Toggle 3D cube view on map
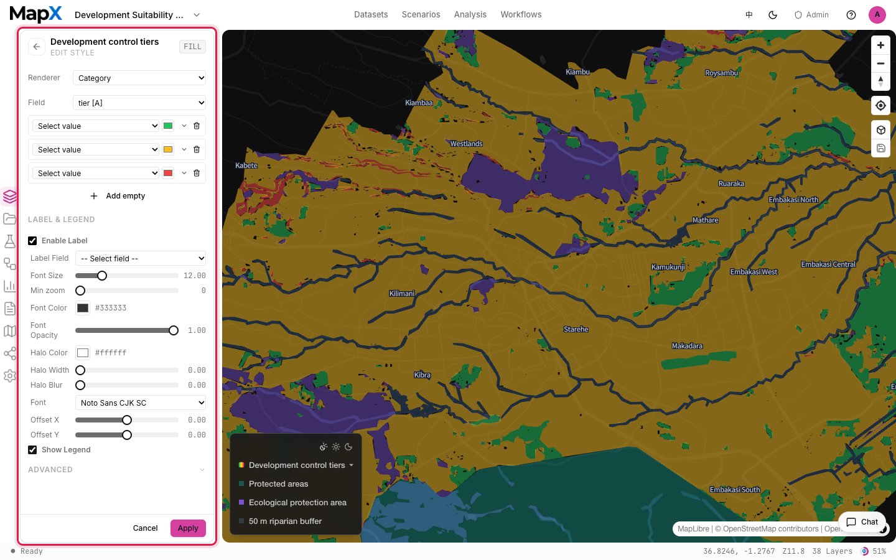The image size is (896, 560). pyautogui.click(x=880, y=130)
